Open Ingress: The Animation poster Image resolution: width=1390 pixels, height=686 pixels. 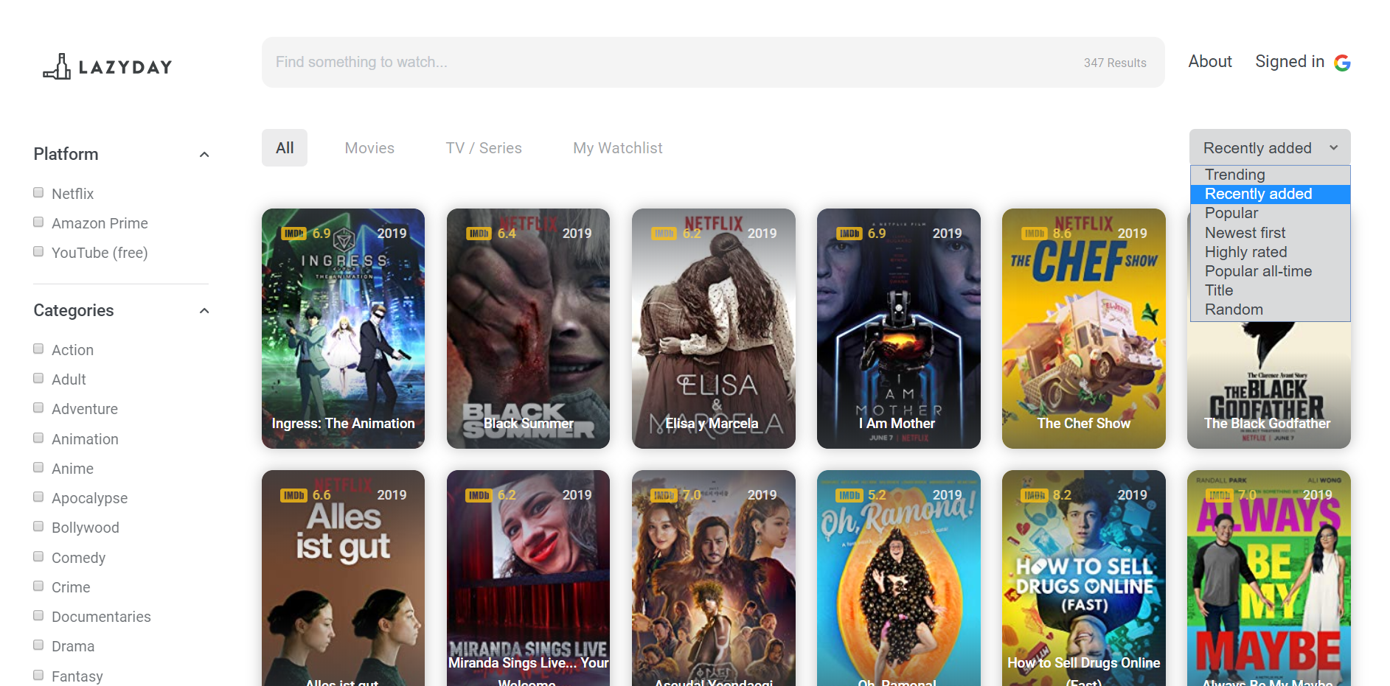point(343,329)
